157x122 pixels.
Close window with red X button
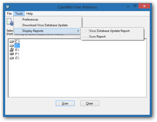point(144,6)
